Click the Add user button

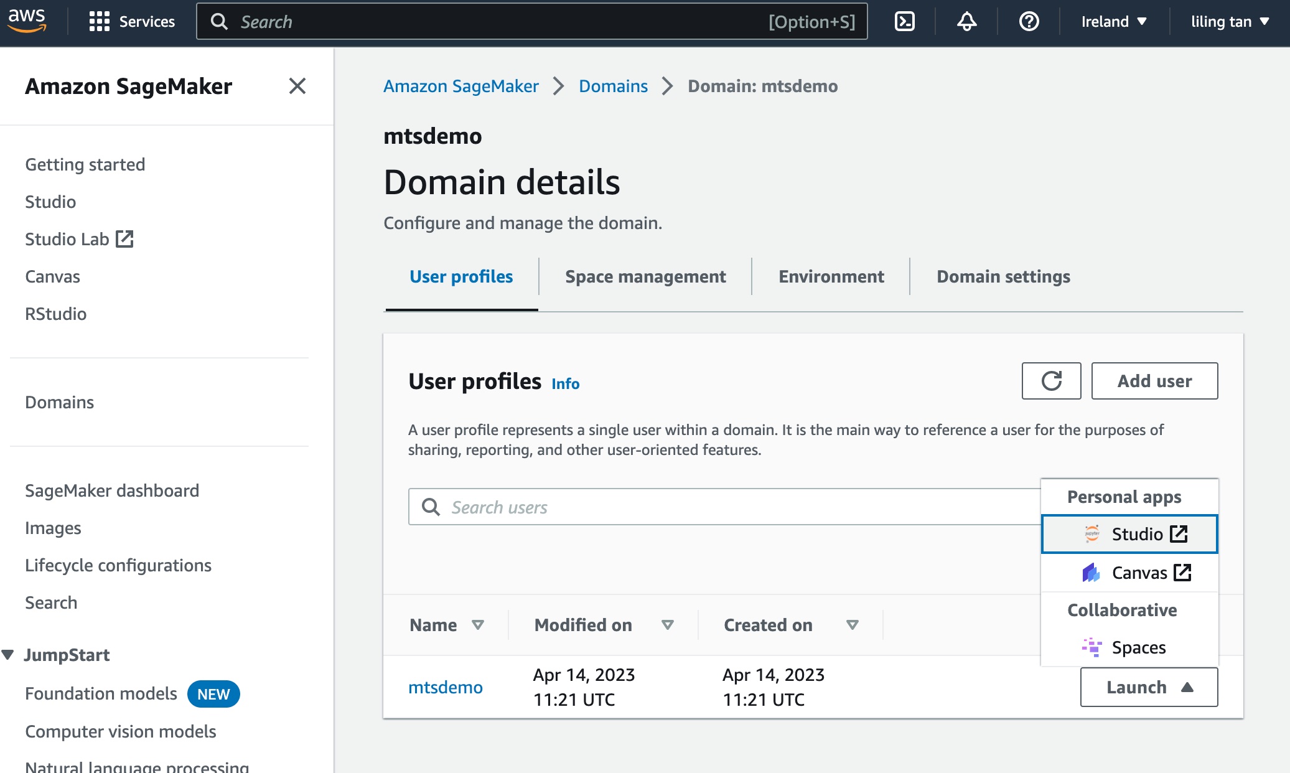click(x=1154, y=381)
